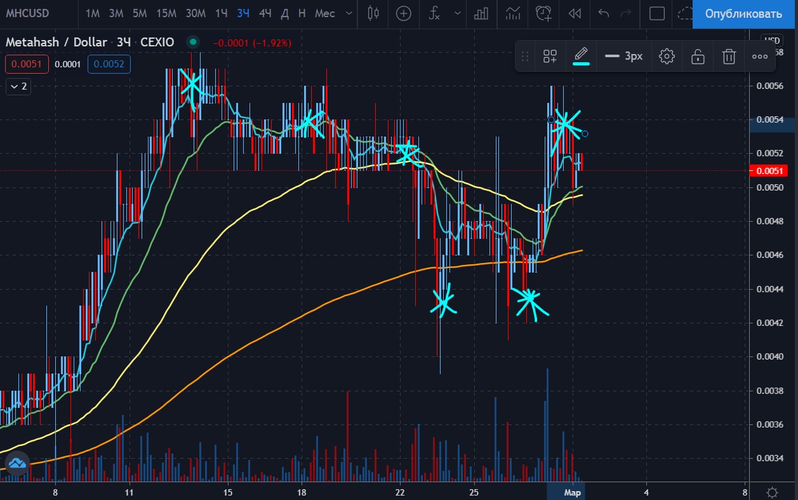Screen dimensions: 798x500
Task: Open drawing settings gear in floating toolbar
Action: (x=666, y=57)
